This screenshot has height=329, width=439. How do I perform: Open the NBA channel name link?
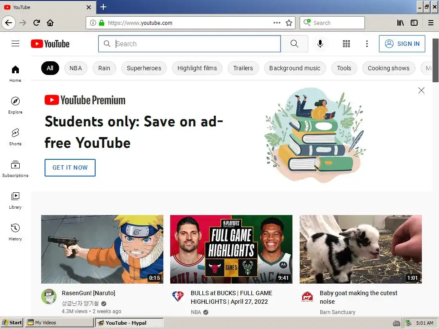196,312
